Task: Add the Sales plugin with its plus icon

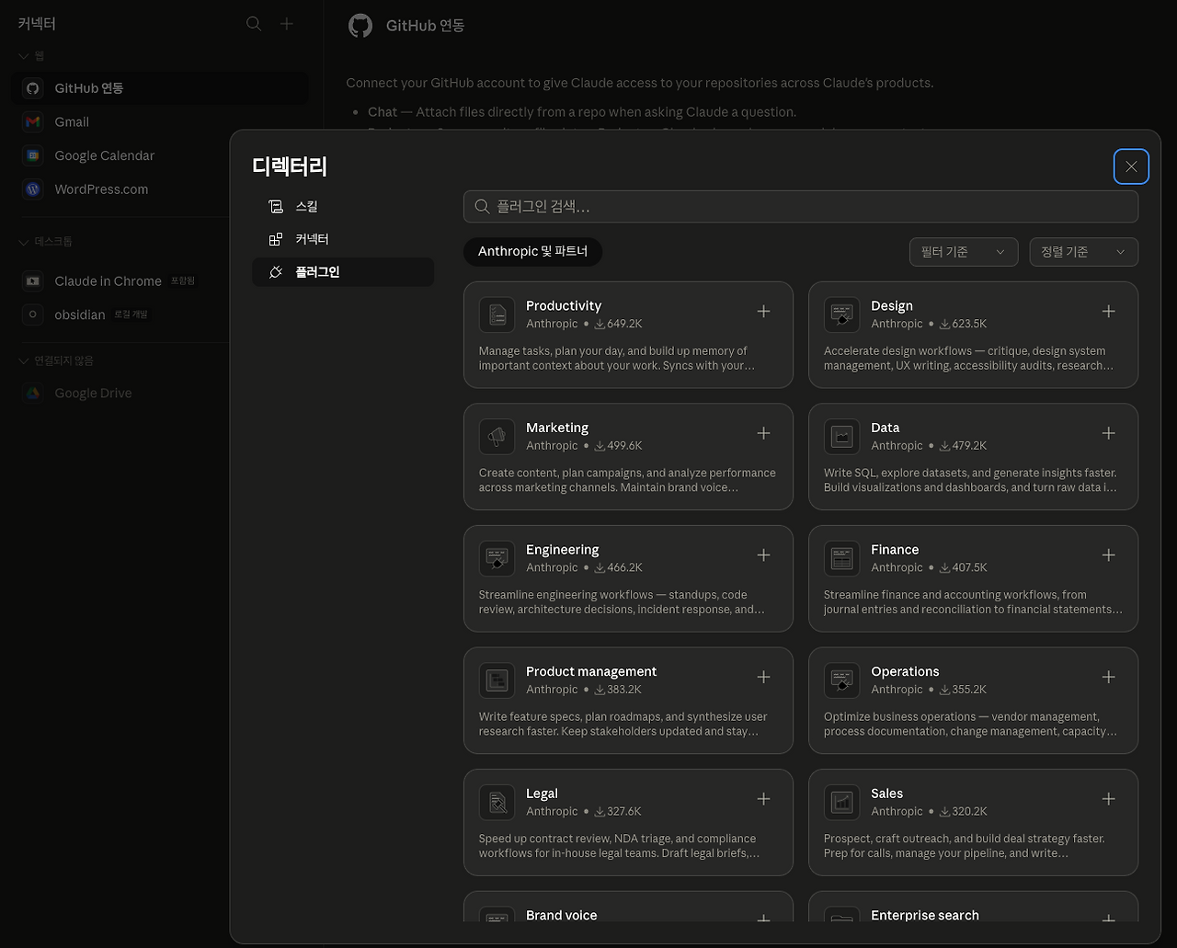Action: [x=1108, y=799]
